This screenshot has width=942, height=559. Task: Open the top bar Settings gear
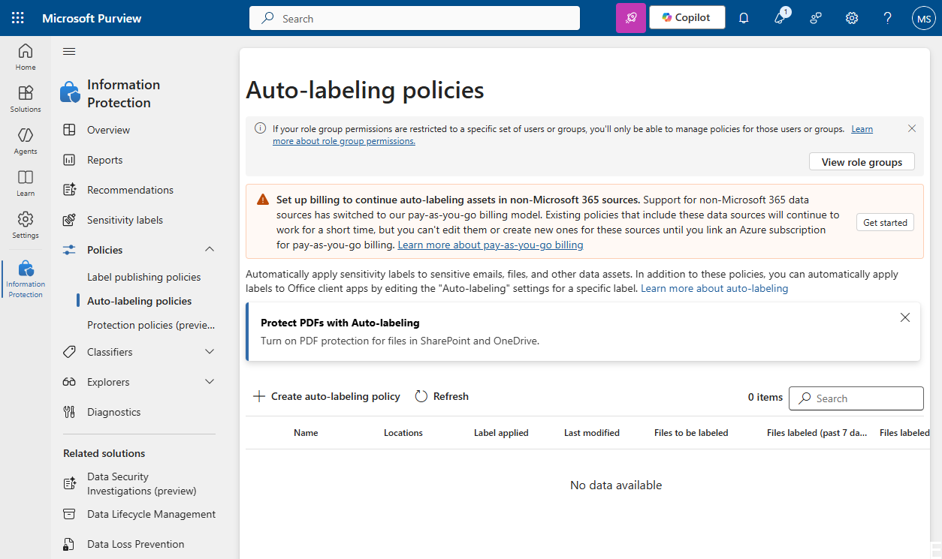coord(851,17)
